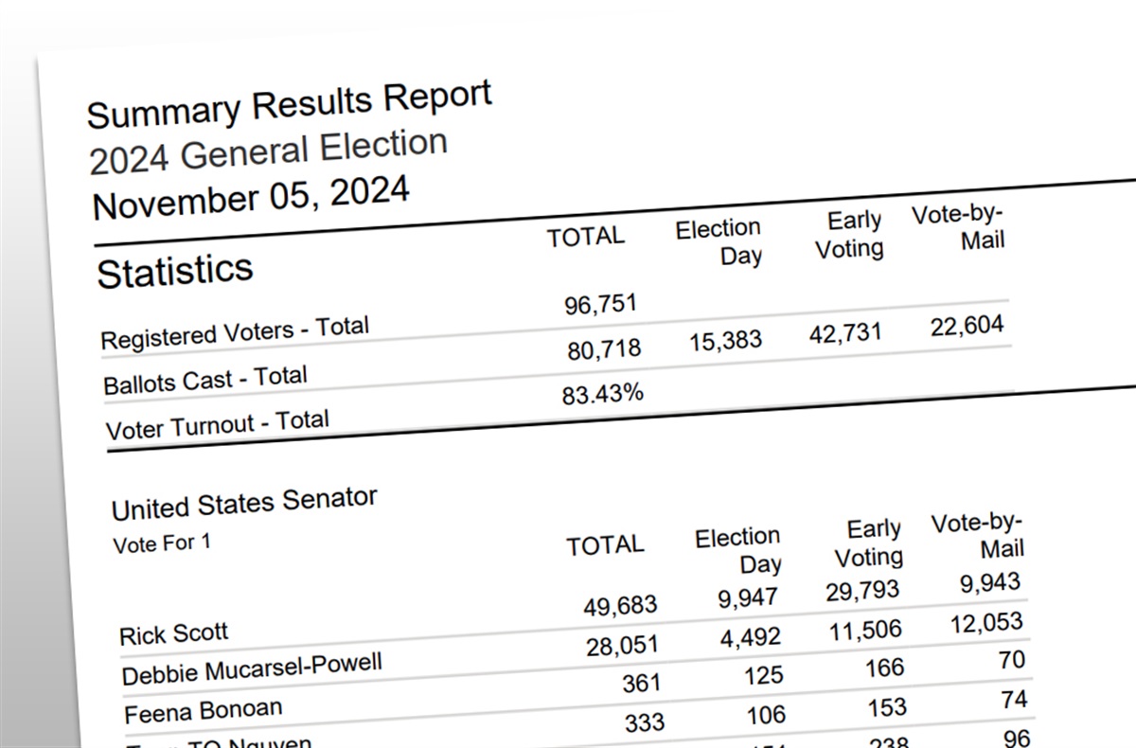Viewport: 1136px width, 748px height.
Task: Click the "Registered Voters - Total" row label
Action: [234, 333]
